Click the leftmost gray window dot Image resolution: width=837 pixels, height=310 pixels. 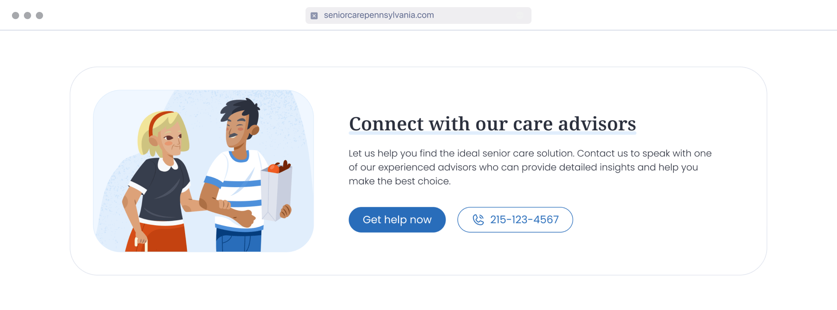tap(15, 15)
